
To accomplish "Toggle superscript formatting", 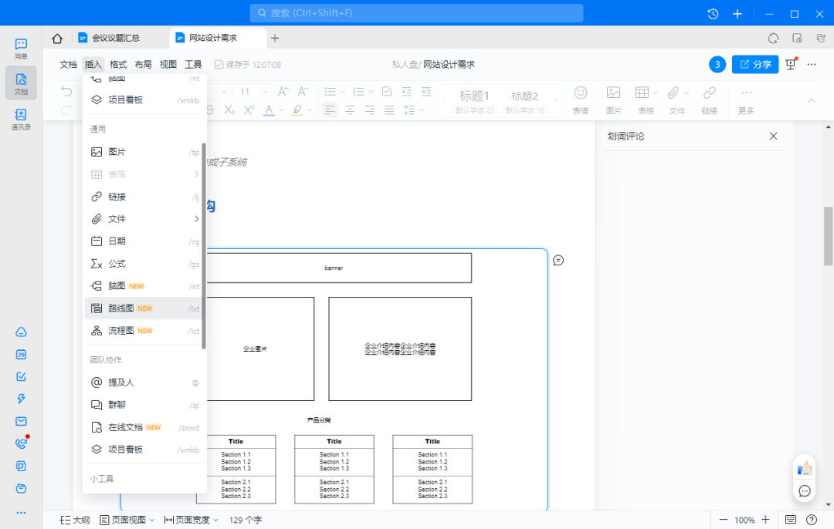I will click(249, 110).
